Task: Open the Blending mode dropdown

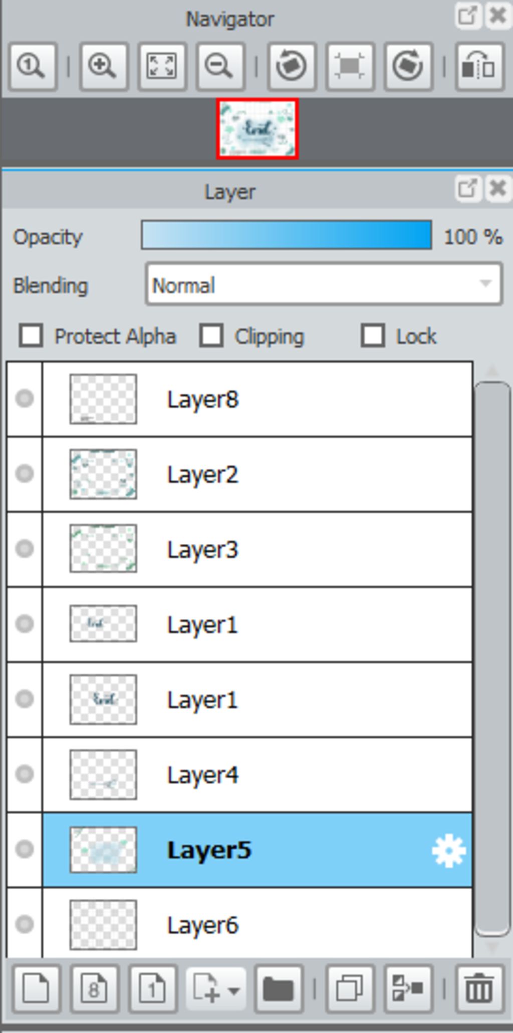Action: pos(324,284)
